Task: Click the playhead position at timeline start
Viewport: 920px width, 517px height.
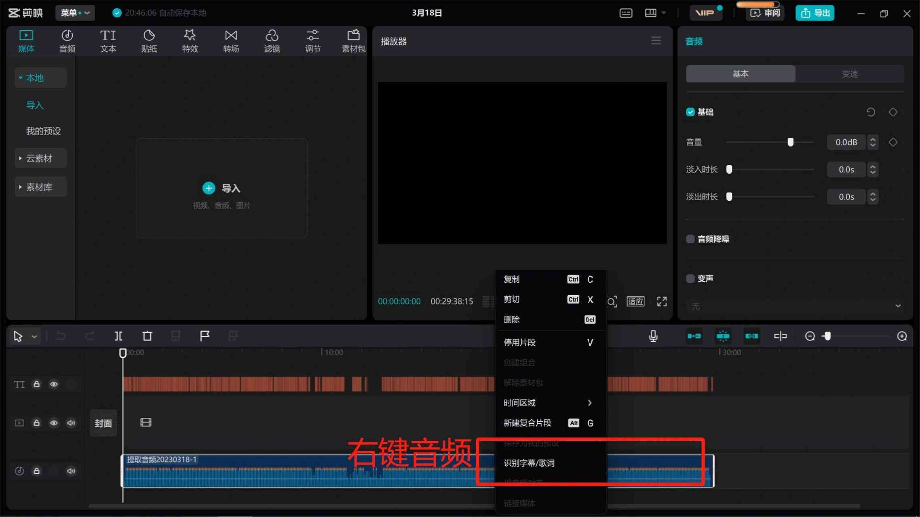Action: tap(123, 352)
